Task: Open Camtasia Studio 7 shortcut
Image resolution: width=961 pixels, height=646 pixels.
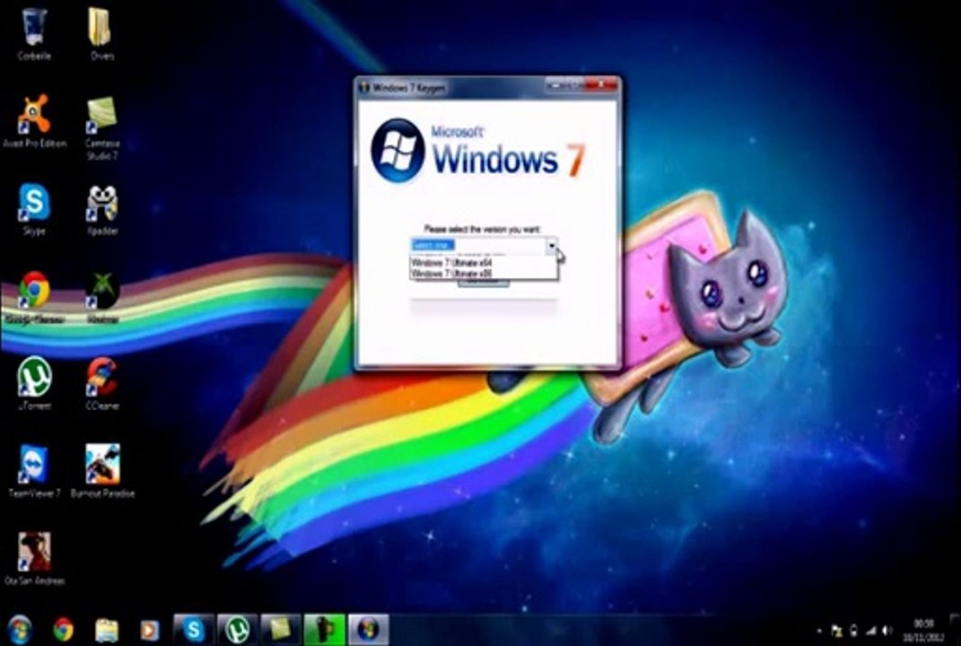Action: (101, 127)
